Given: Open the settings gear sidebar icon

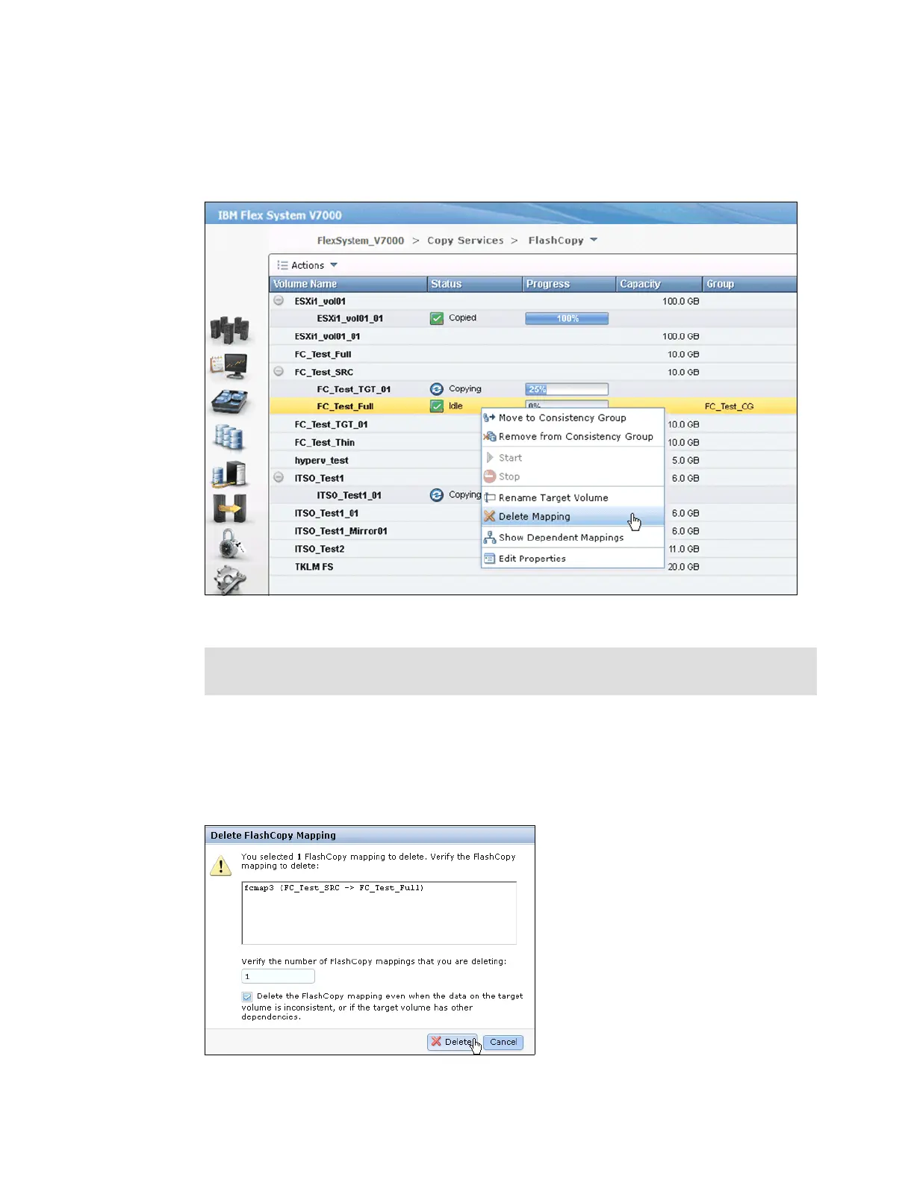Looking at the screenshot, I should pyautogui.click(x=230, y=580).
